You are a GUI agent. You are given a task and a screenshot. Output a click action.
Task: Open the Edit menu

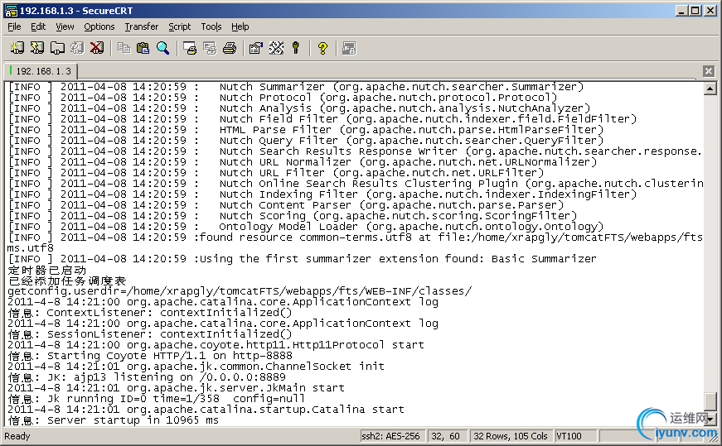38,26
